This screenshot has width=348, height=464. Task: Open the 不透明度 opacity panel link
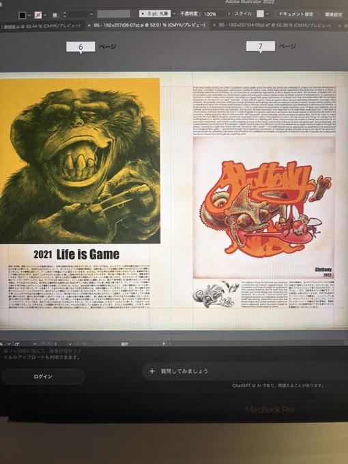click(x=190, y=14)
